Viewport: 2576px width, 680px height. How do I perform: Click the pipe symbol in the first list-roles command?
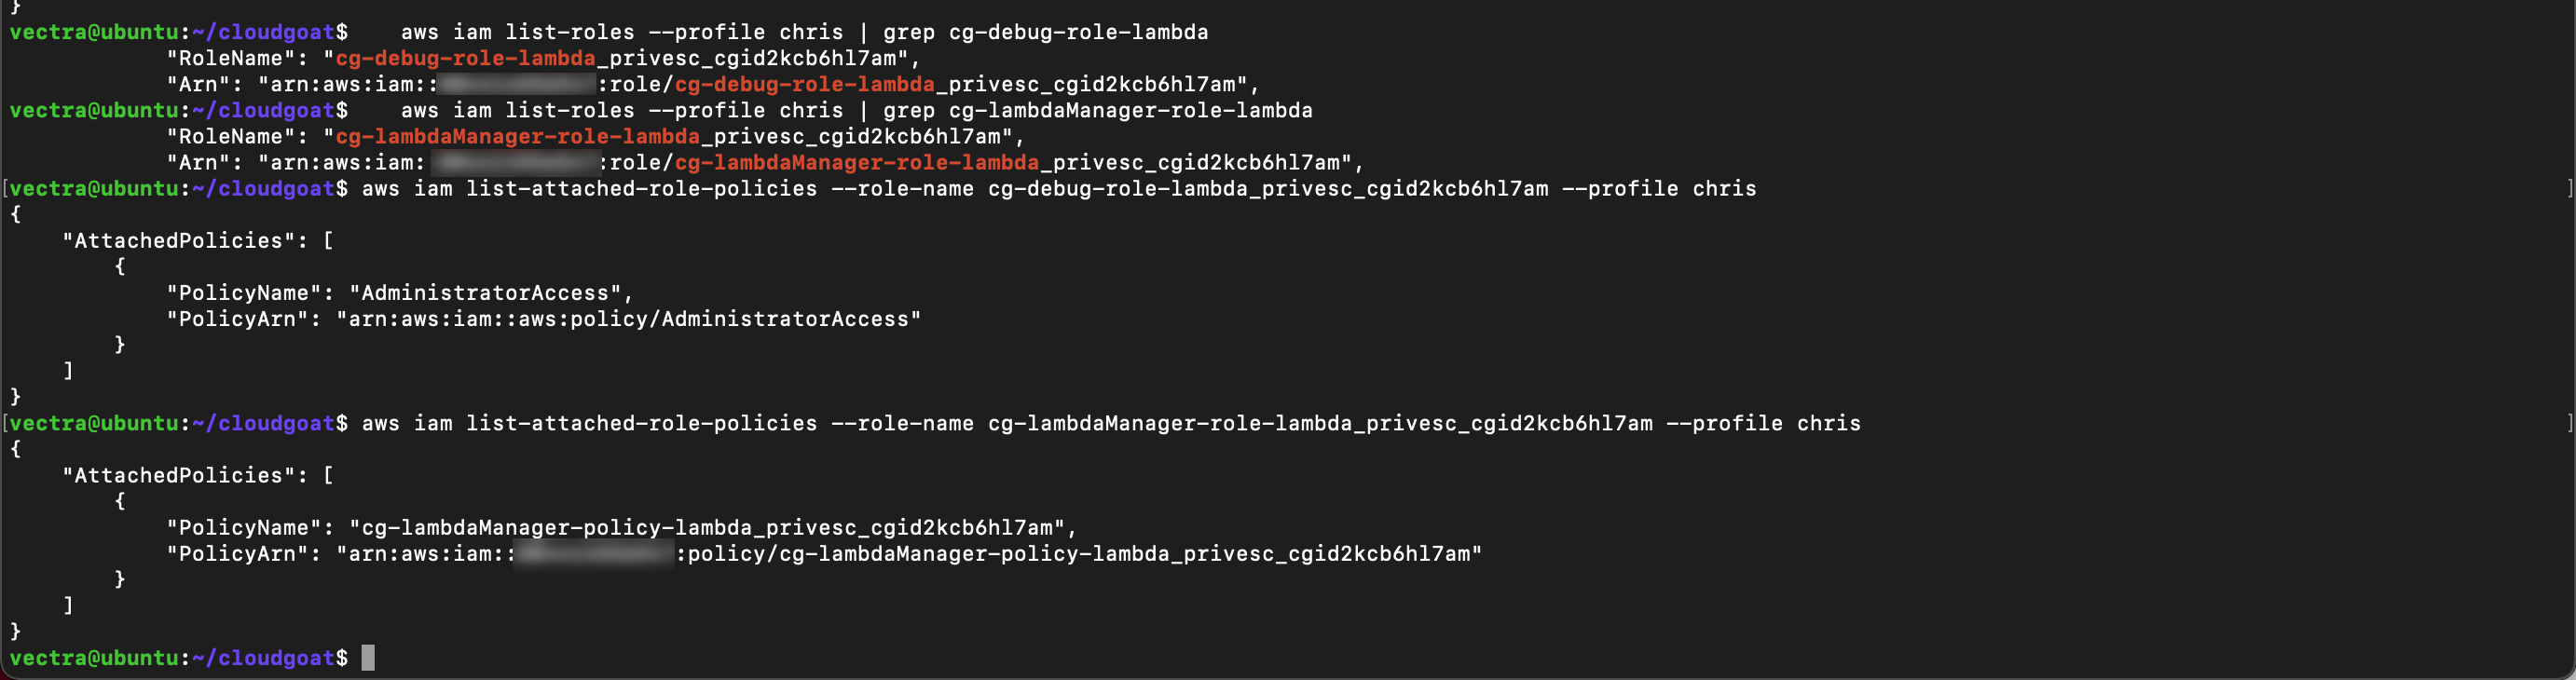(x=863, y=32)
